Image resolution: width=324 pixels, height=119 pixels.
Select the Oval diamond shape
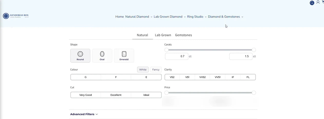click(102, 56)
